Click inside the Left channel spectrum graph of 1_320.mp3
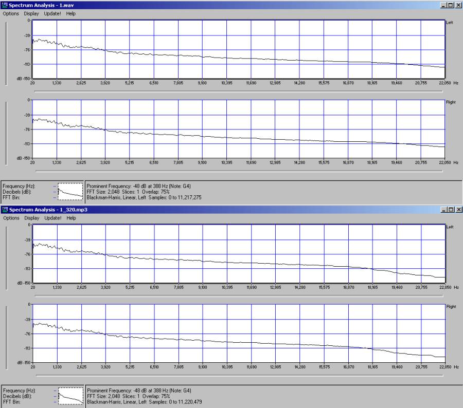The width and height of the screenshot is (463, 408). click(x=239, y=254)
